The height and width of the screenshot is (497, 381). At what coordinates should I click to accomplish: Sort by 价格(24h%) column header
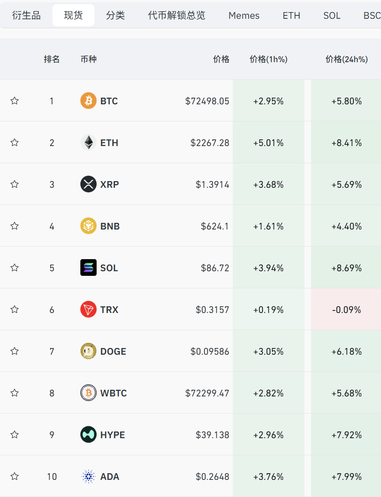[346, 59]
